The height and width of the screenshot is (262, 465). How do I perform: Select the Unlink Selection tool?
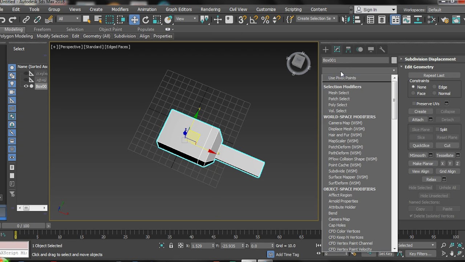coord(37,20)
